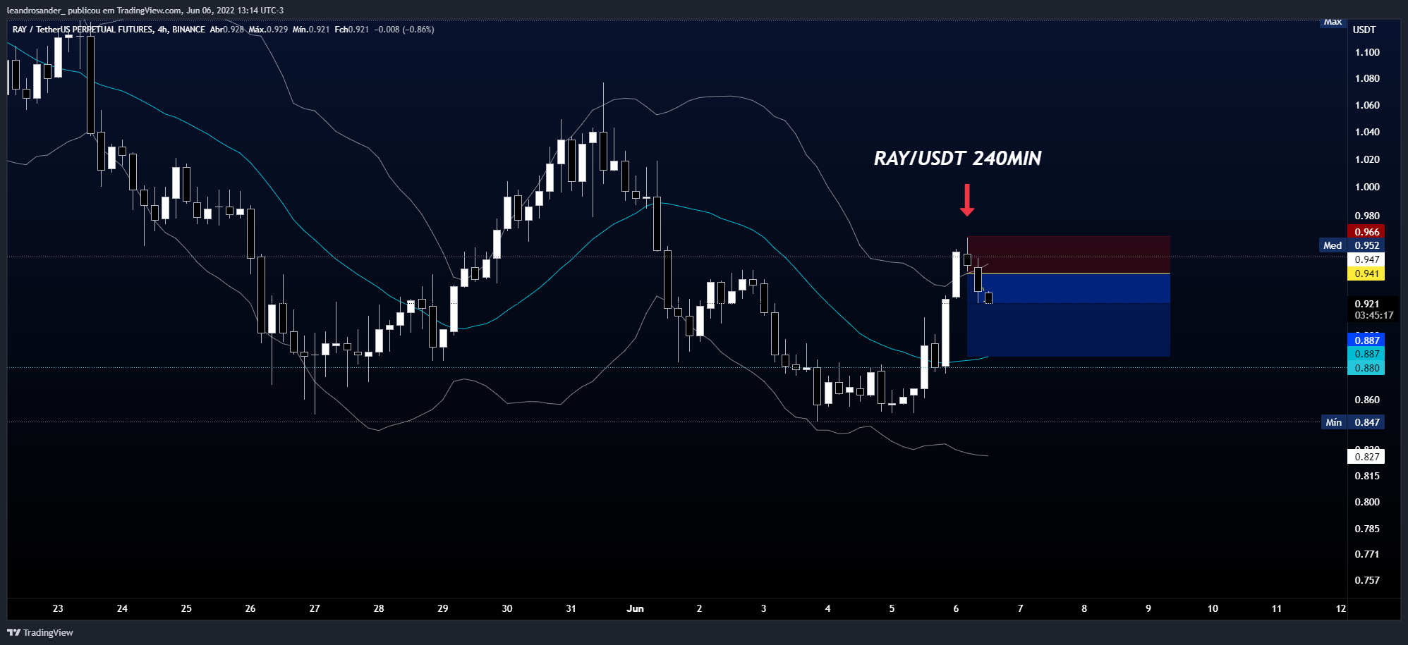
Task: Click the 0.785 price axis tick
Action: click(1367, 529)
